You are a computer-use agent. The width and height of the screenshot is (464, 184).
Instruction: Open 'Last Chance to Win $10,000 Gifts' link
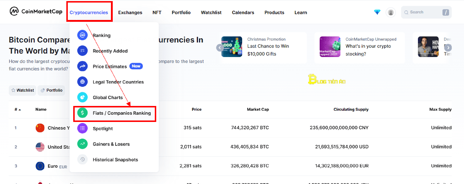click(x=268, y=50)
